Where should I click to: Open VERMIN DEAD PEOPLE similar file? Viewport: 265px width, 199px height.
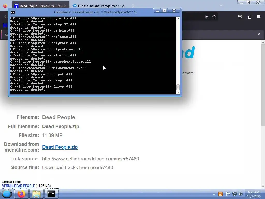(x=18, y=186)
